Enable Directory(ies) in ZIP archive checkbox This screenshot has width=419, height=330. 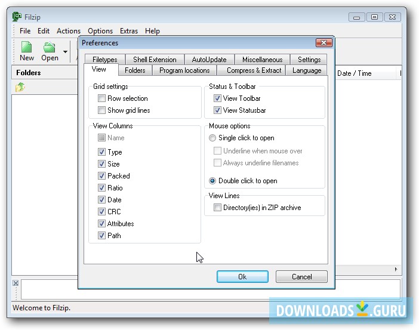[217, 207]
